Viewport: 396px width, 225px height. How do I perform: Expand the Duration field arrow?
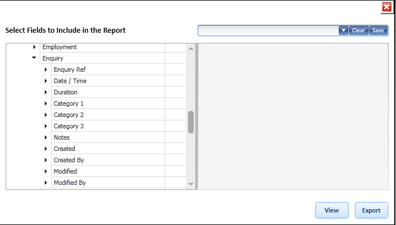pos(46,92)
